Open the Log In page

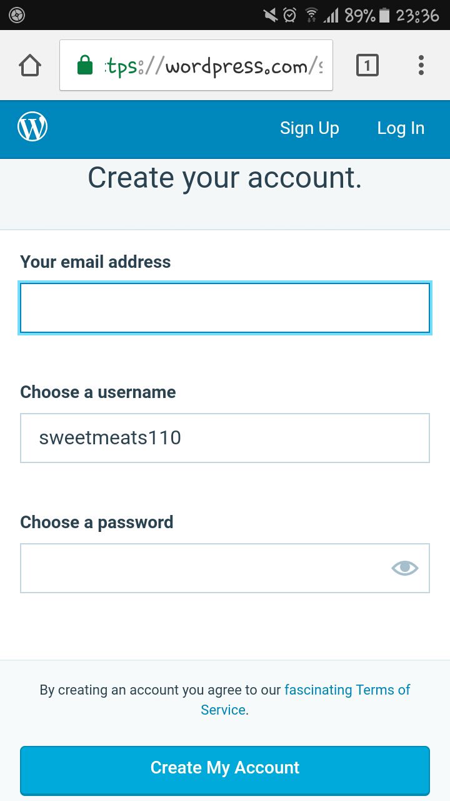(x=401, y=128)
